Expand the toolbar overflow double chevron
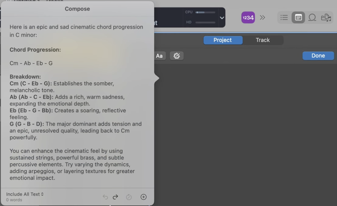This screenshot has width=337, height=206. (263, 17)
